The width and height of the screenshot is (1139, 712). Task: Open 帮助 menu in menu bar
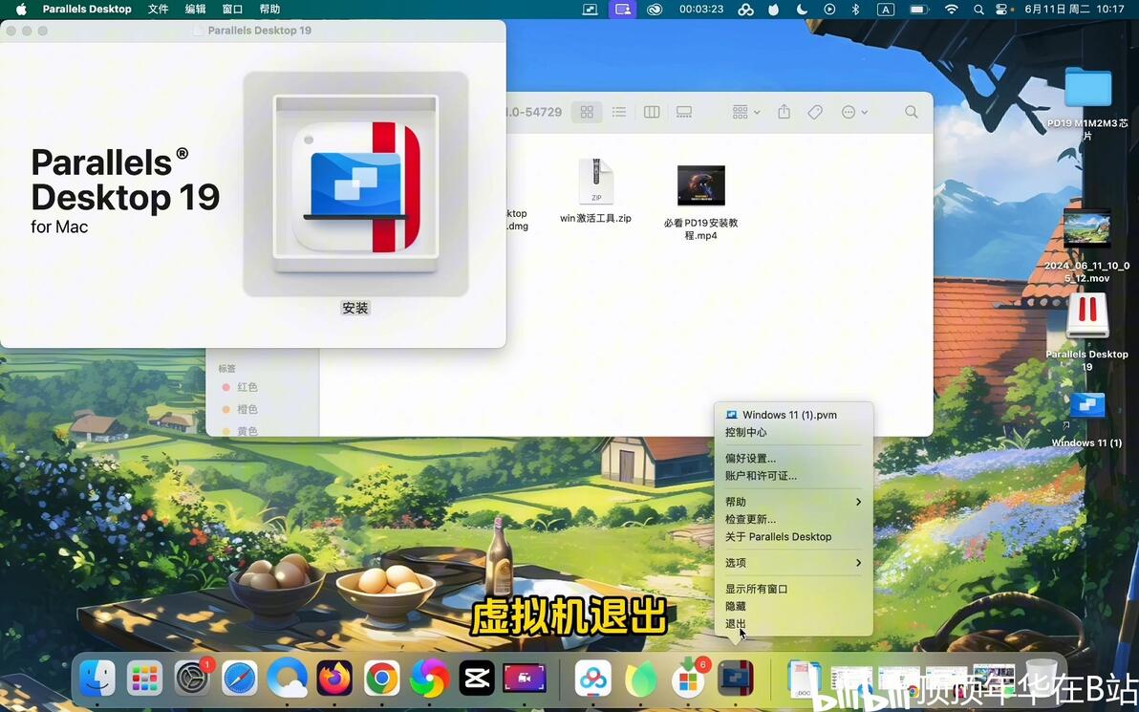269,10
